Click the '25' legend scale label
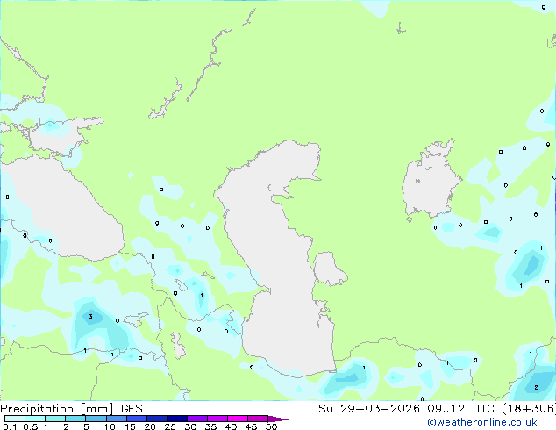This screenshot has width=556, height=430. click(x=170, y=426)
